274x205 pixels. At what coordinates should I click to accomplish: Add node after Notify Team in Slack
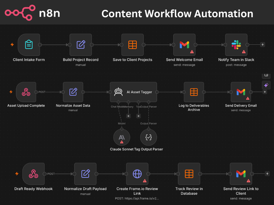tap(262, 45)
